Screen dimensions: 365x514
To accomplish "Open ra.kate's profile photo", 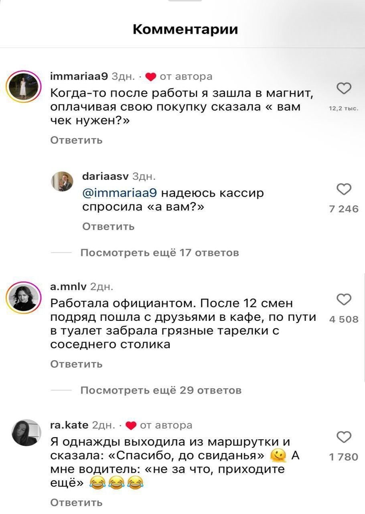I will click(x=26, y=433).
